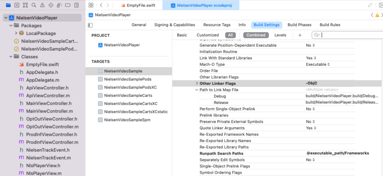This screenshot has width=383, height=176.
Task: Collapse the Packages group
Action: point(11,26)
